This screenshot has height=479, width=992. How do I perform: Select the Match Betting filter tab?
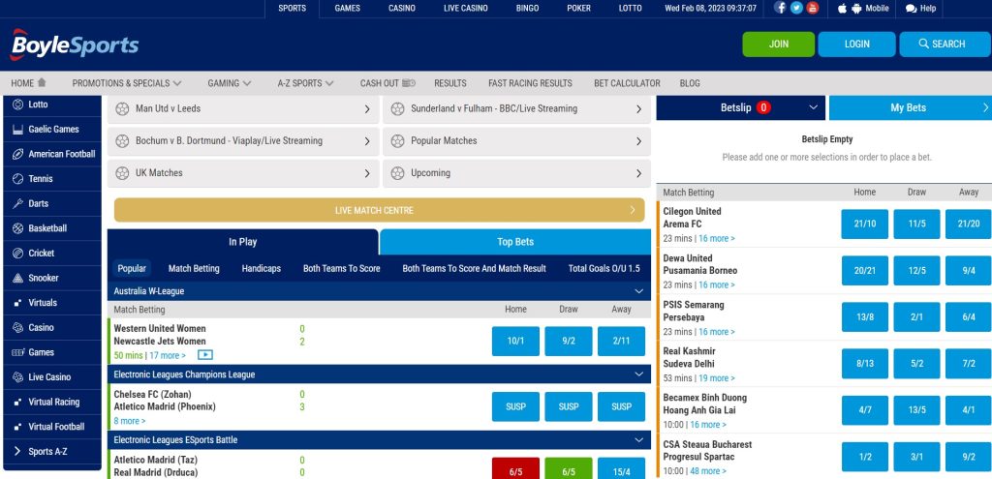point(194,269)
